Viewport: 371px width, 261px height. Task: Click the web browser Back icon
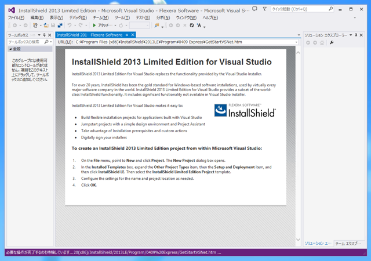[171, 25]
